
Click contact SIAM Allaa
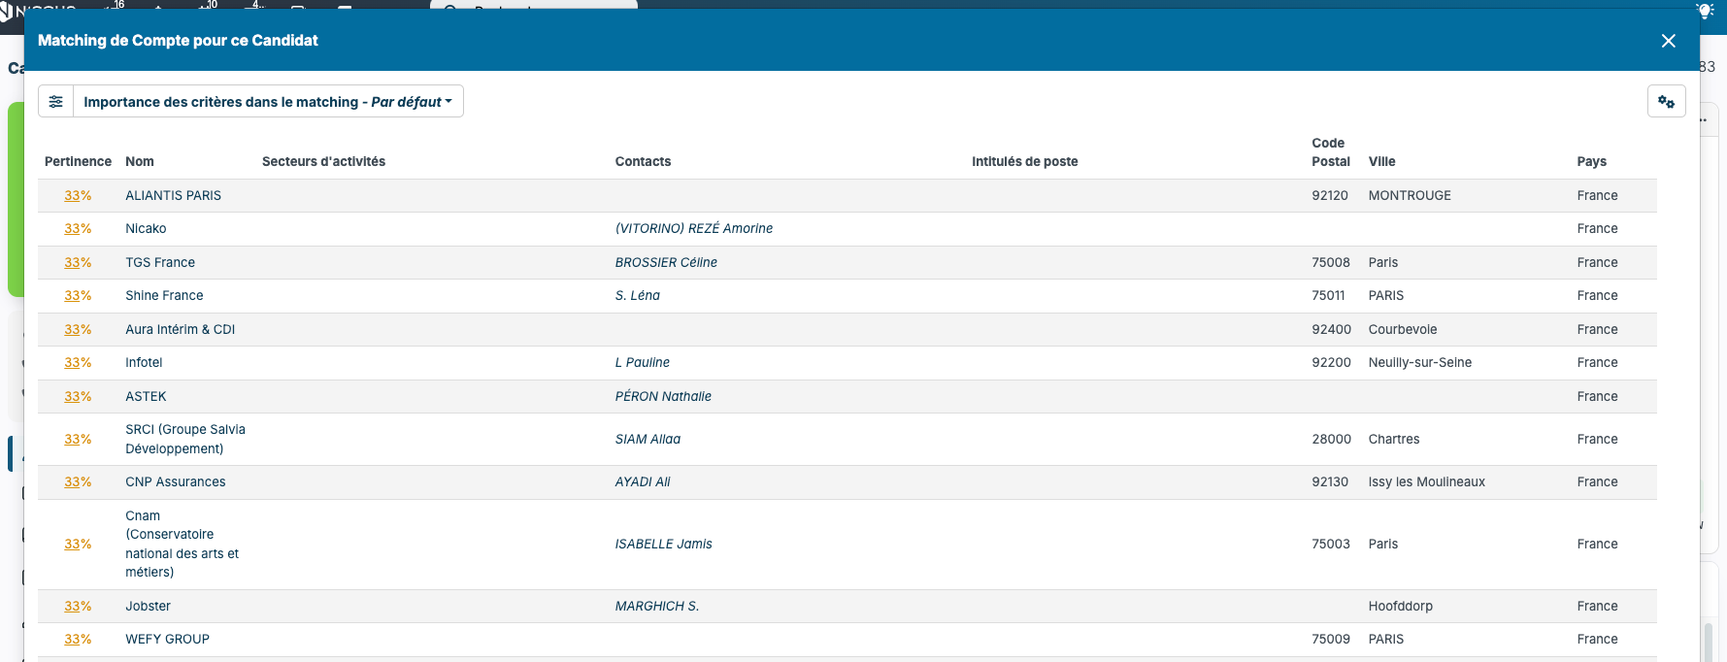tap(648, 439)
